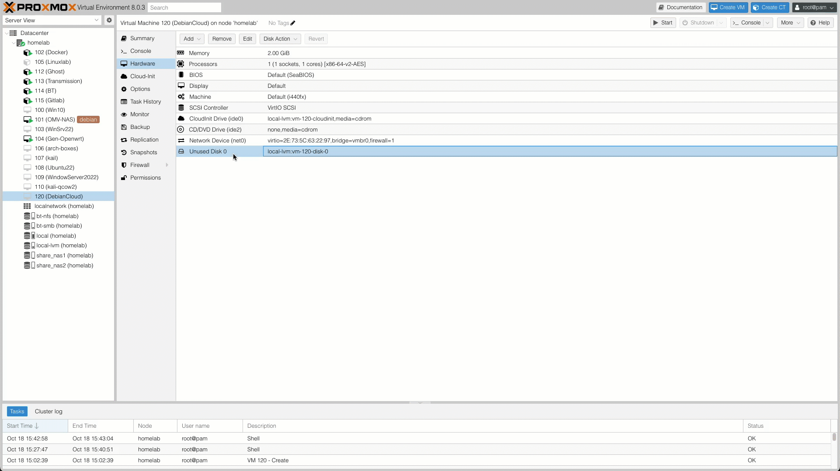Expand the Firewall submenu arrow
The image size is (840, 471).
[167, 165]
